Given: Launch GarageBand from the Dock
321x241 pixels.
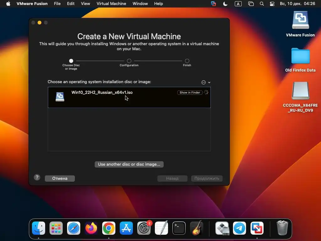Looking at the screenshot, I should click(x=197, y=228).
